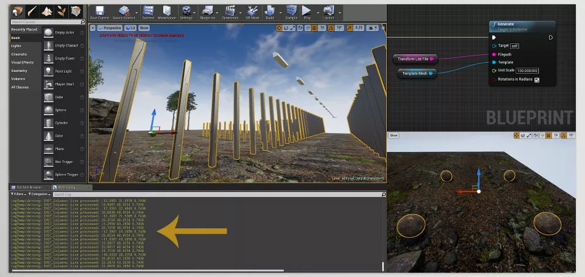Screen dimensions: 585x277
Task: Toggle world/local coordinate globe in main viewport
Action: [x=300, y=28]
